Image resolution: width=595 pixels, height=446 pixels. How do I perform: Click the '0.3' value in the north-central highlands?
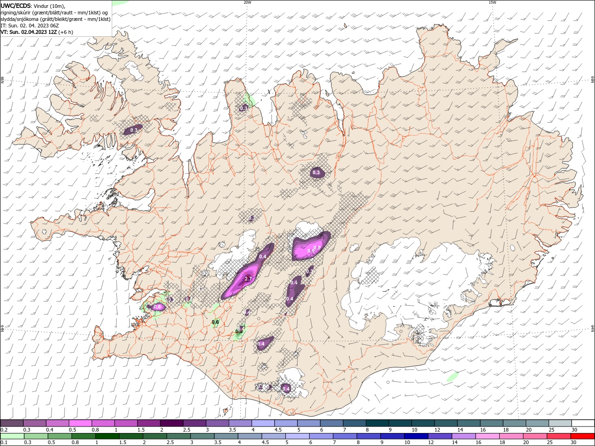click(316, 172)
